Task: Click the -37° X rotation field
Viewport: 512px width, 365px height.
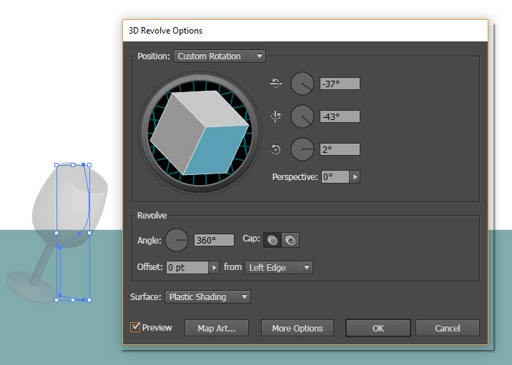Action: pos(340,84)
